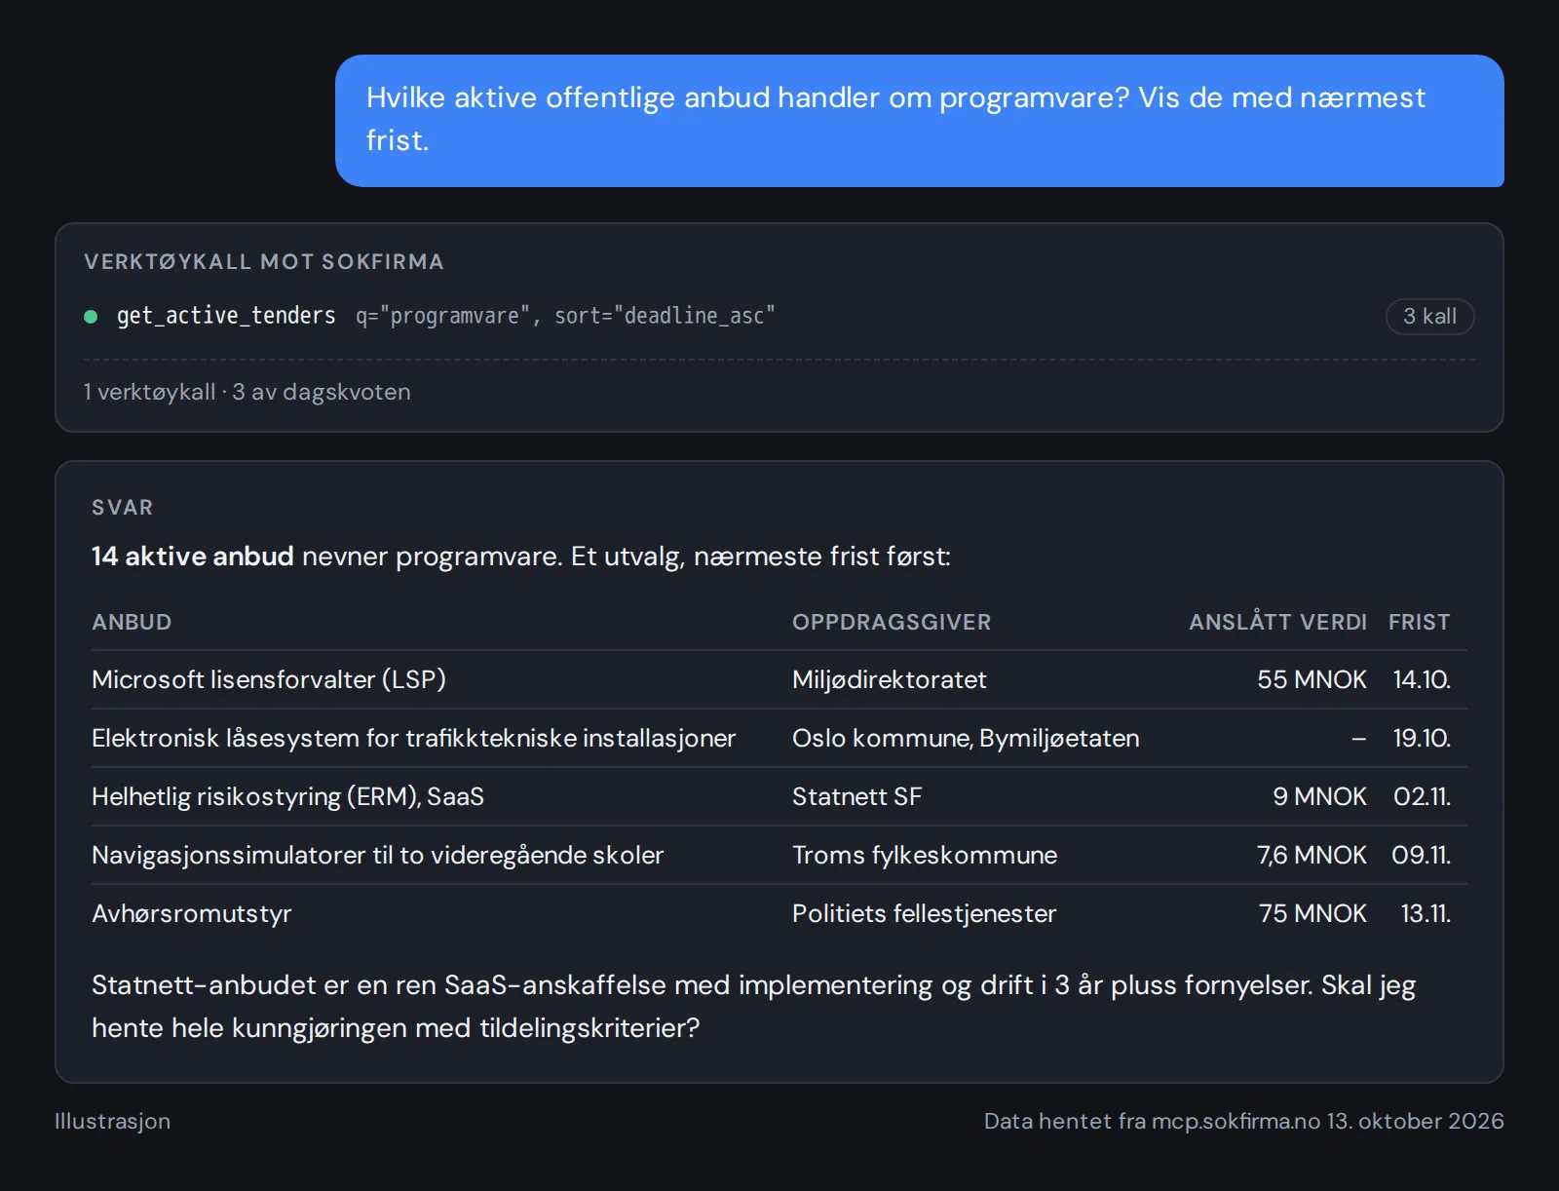Click the 09.11. deadline
The image size is (1559, 1191).
tap(1421, 855)
